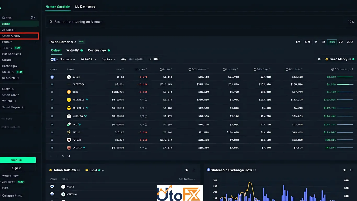Screen dimensions: 357x201
Task: Select the Watchlist view tab
Action: pos(75,50)
